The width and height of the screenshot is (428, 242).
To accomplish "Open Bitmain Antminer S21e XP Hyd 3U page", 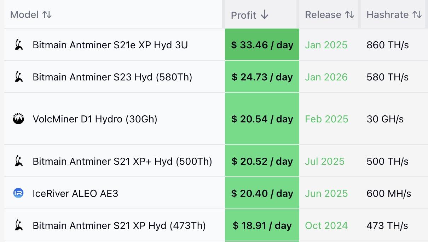I will point(110,45).
